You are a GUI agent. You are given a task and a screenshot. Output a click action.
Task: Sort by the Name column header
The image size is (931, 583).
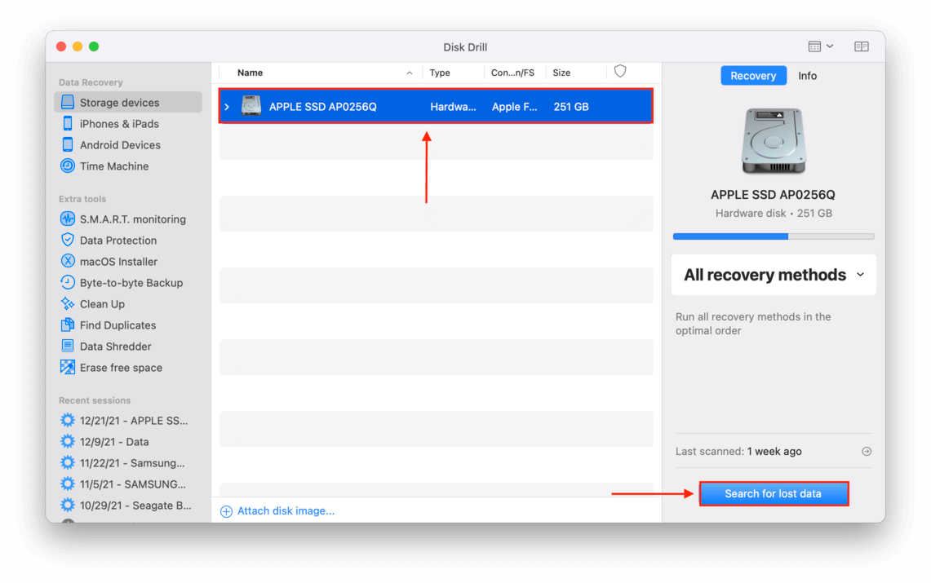point(250,73)
